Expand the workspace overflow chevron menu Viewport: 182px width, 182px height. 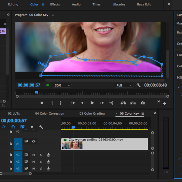169,4
